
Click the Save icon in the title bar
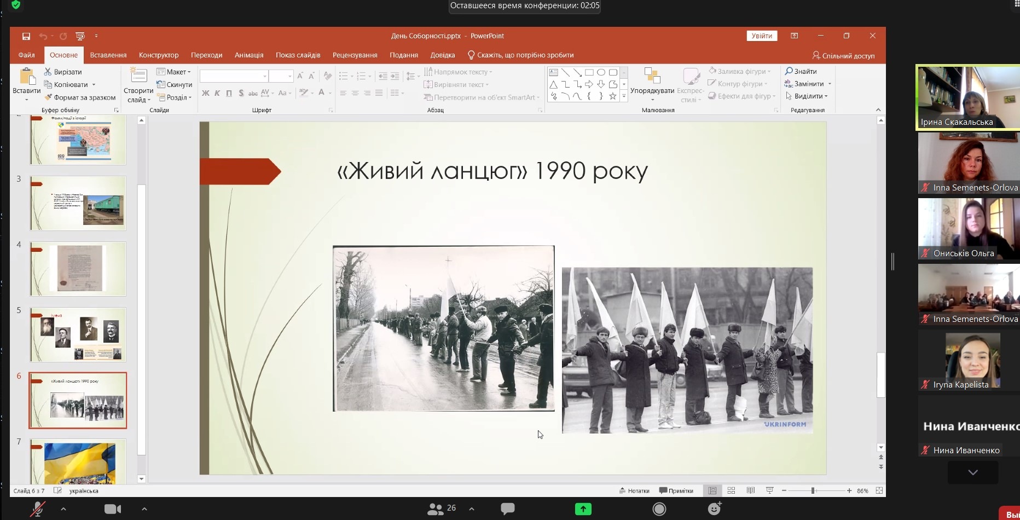[26, 36]
